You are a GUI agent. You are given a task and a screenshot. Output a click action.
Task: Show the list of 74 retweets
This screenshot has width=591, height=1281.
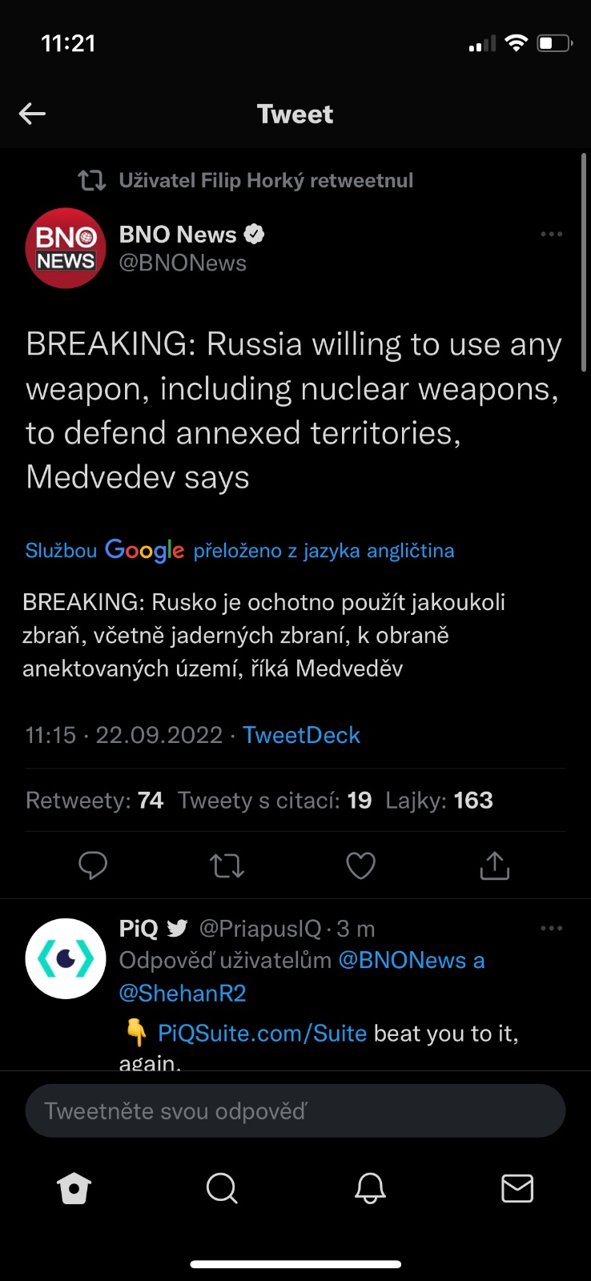[x=94, y=801]
